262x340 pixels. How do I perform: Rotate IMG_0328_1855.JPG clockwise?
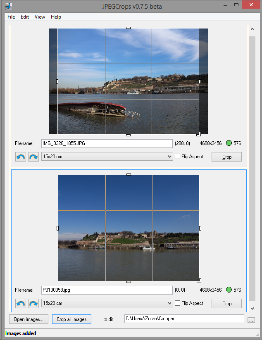[x=33, y=157]
